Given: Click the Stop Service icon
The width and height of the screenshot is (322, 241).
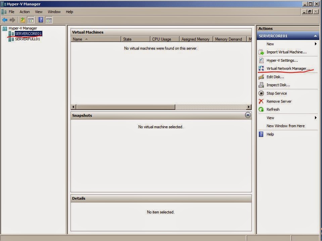Looking at the screenshot, I should (261, 93).
